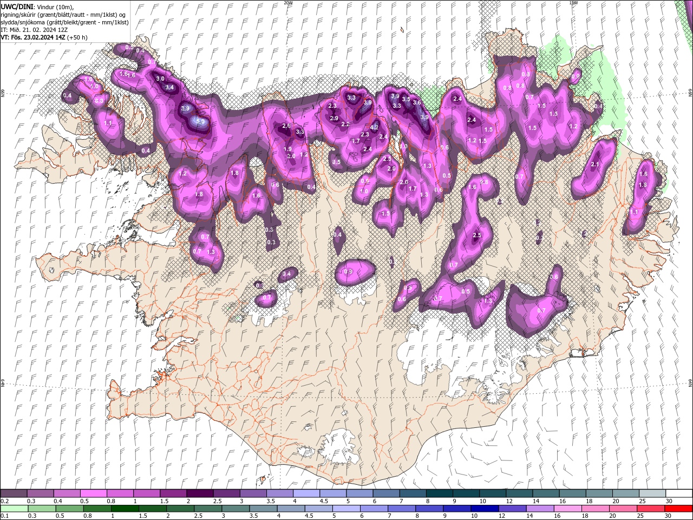The height and width of the screenshot is (520, 693).
Task: Click the light pink 16 swatch in the lower legend row
Action: (568, 509)
